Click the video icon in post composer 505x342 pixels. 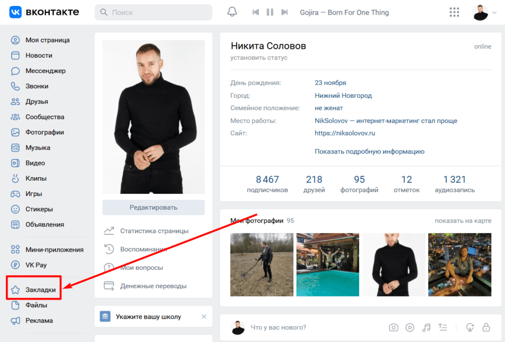click(x=410, y=327)
